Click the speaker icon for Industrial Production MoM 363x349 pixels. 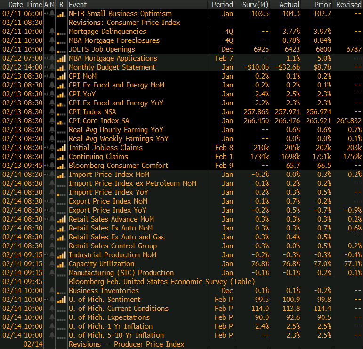pyautogui.click(x=46, y=255)
